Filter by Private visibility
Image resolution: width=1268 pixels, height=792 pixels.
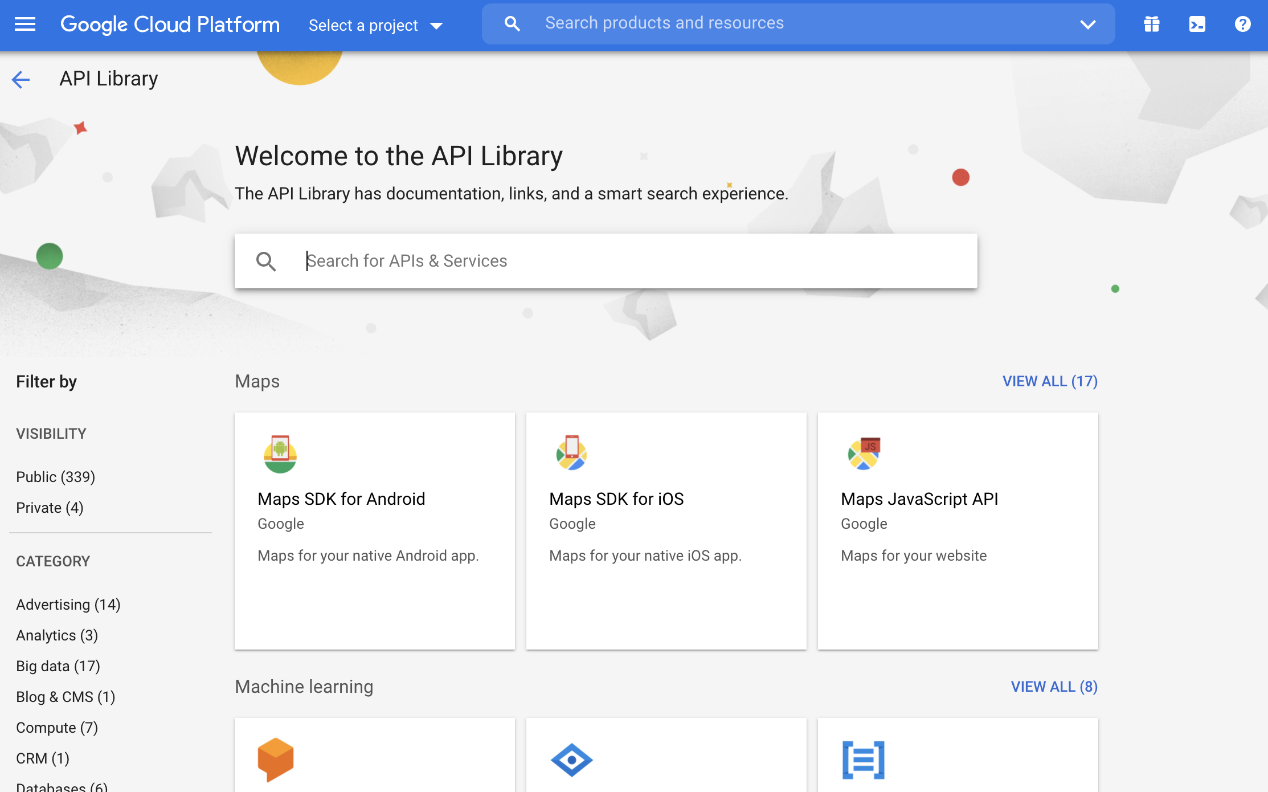(50, 507)
